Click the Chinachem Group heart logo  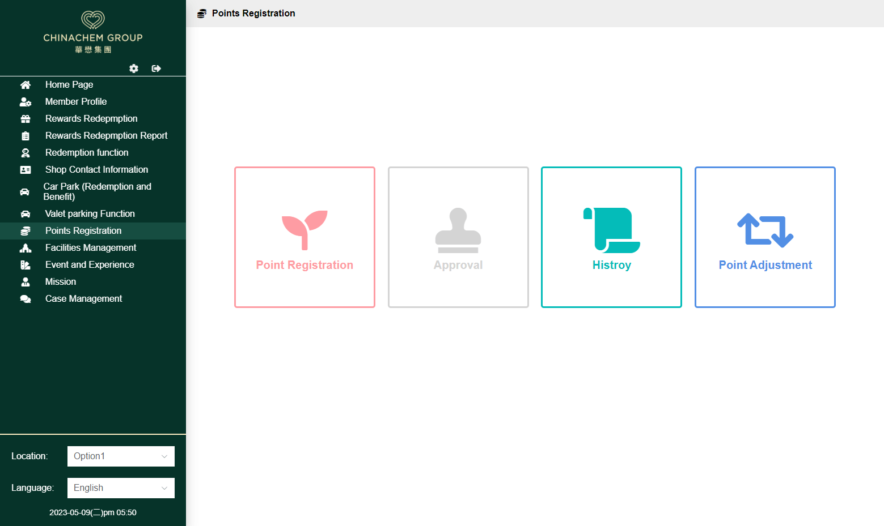coord(93,20)
